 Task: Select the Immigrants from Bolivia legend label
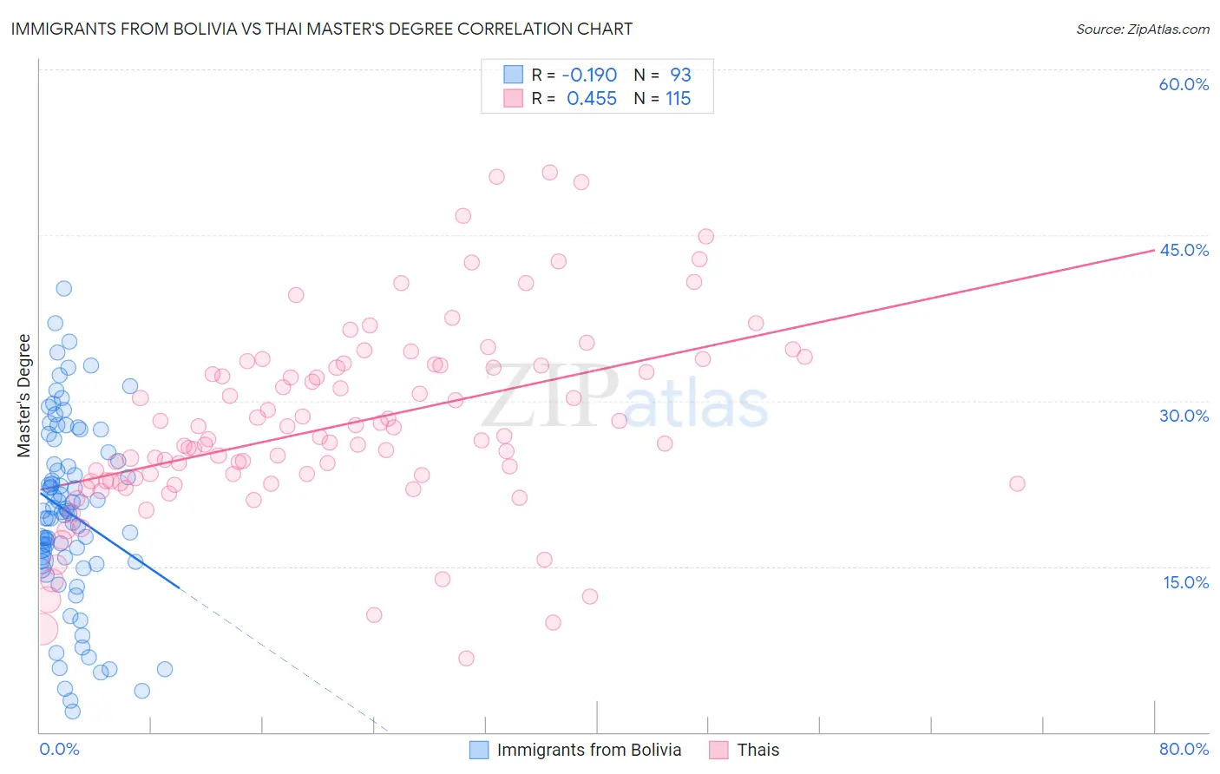tap(589, 750)
